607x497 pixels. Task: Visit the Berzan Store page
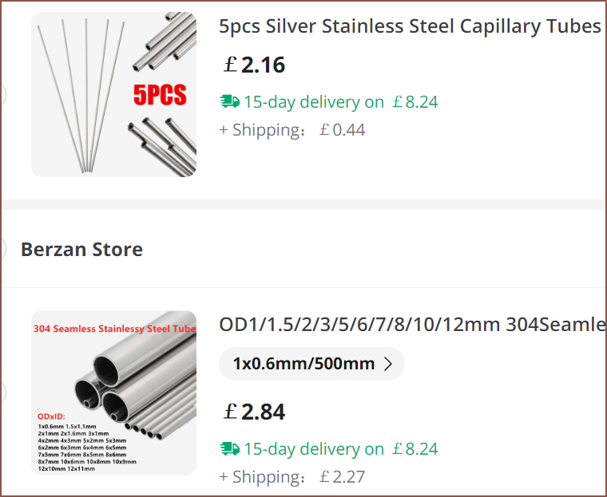tap(81, 249)
